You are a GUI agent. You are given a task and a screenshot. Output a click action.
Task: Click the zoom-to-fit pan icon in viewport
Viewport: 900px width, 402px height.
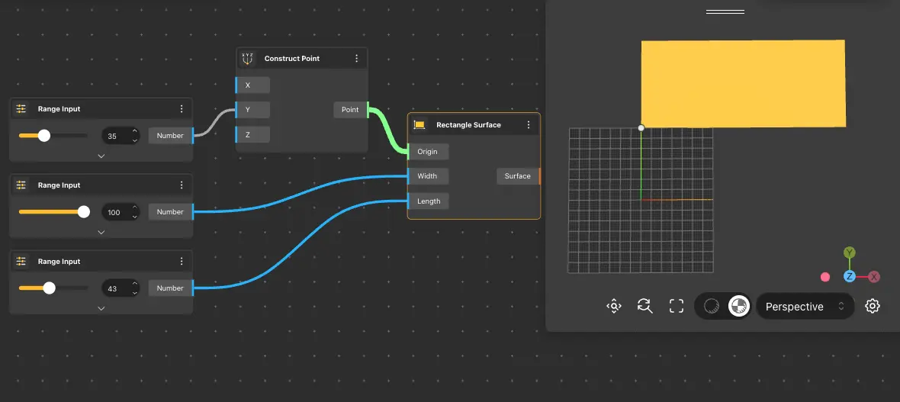614,306
